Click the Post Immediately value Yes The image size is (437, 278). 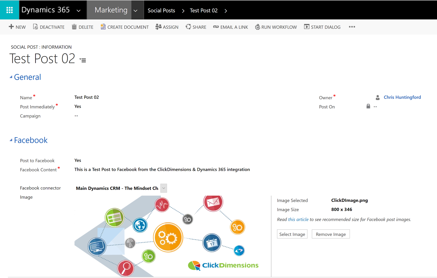[78, 106]
